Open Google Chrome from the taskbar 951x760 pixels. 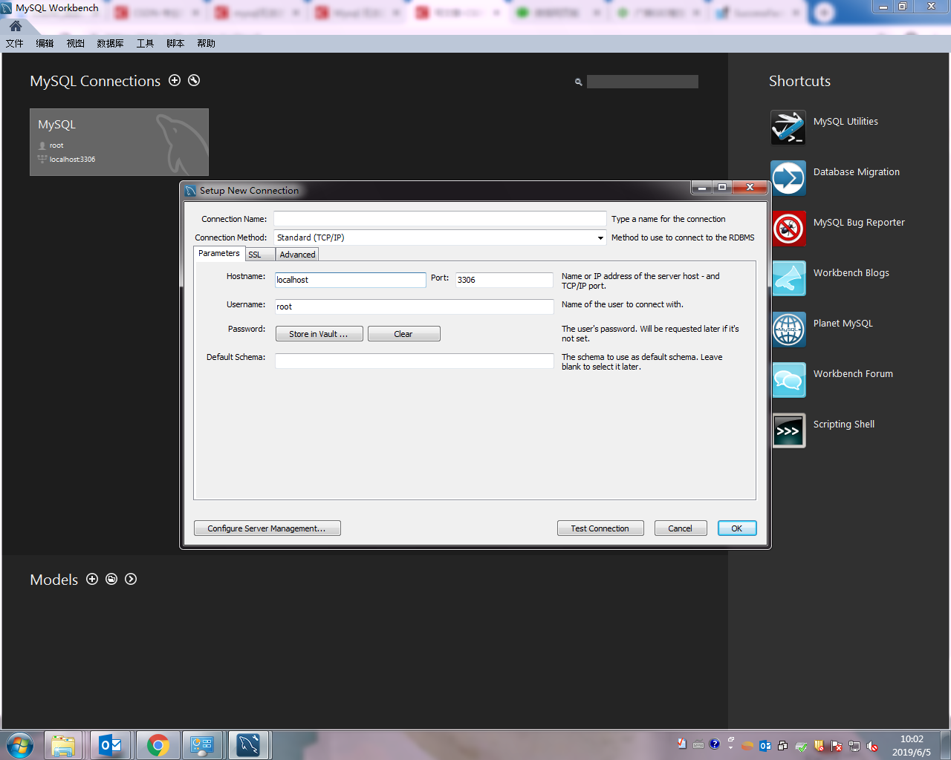tap(158, 744)
